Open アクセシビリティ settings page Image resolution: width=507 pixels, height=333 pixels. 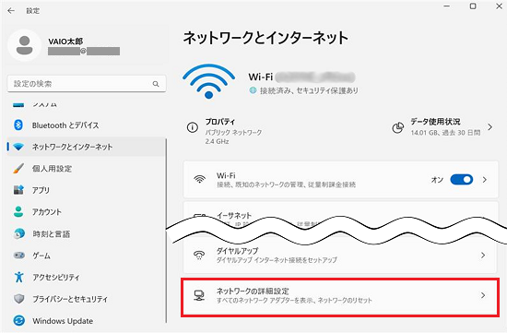coord(86,277)
